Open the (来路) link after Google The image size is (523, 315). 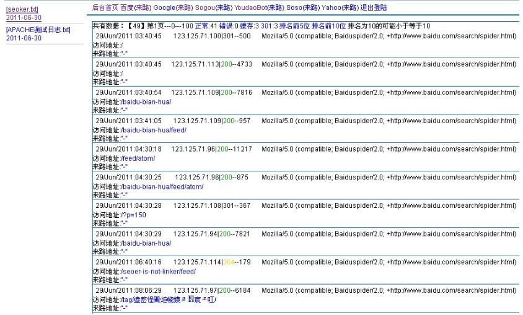click(x=185, y=7)
